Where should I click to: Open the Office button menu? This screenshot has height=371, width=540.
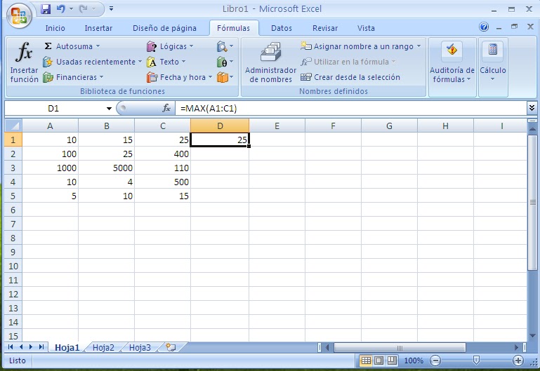pyautogui.click(x=19, y=15)
